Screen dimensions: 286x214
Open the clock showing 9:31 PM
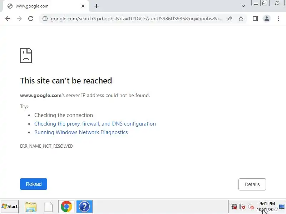(267, 207)
